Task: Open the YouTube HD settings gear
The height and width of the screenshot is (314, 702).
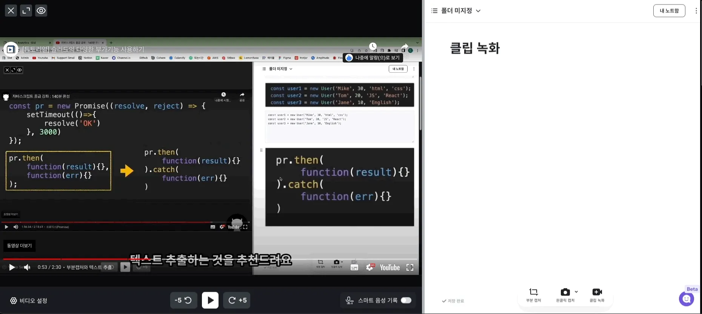Action: tap(370, 267)
